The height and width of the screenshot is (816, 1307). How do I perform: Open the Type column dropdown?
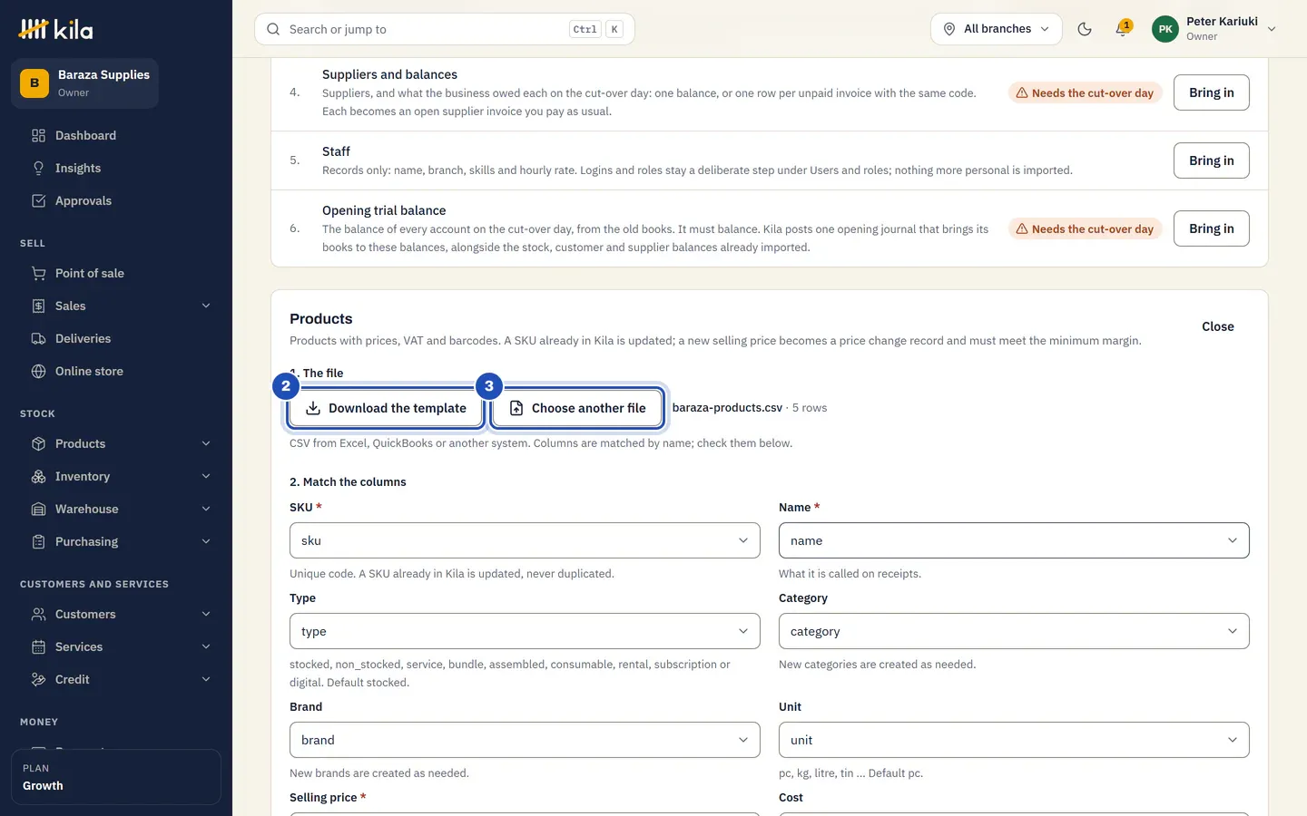point(525,631)
